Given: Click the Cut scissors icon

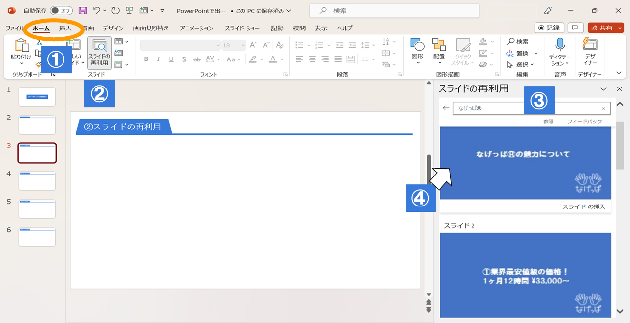Looking at the screenshot, I should point(39,43).
